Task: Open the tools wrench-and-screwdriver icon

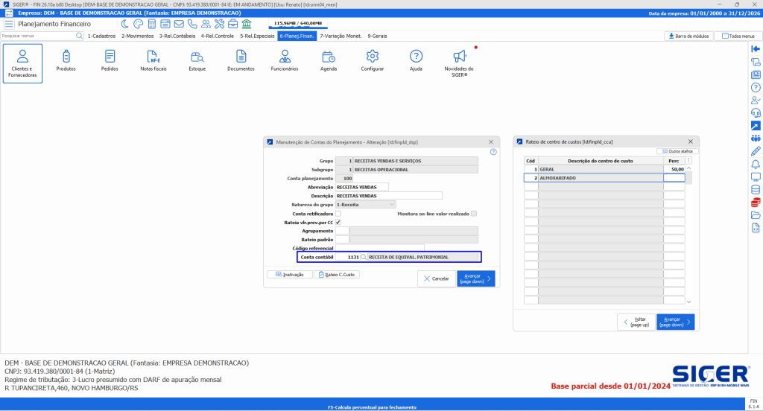Action: [220, 24]
